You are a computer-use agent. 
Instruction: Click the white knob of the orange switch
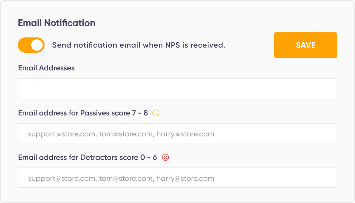(x=37, y=45)
